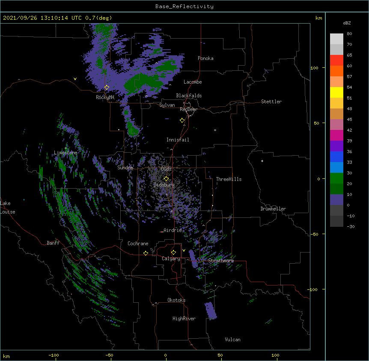Click the white asterisk east of Innisfail
Image resolution: width=369 pixels, height=361 pixels.
click(215, 130)
